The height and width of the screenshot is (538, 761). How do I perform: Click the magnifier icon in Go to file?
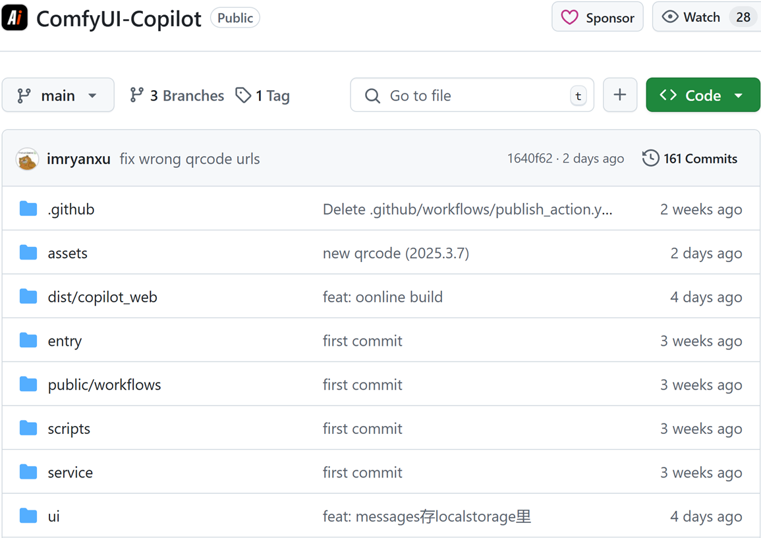coord(372,95)
